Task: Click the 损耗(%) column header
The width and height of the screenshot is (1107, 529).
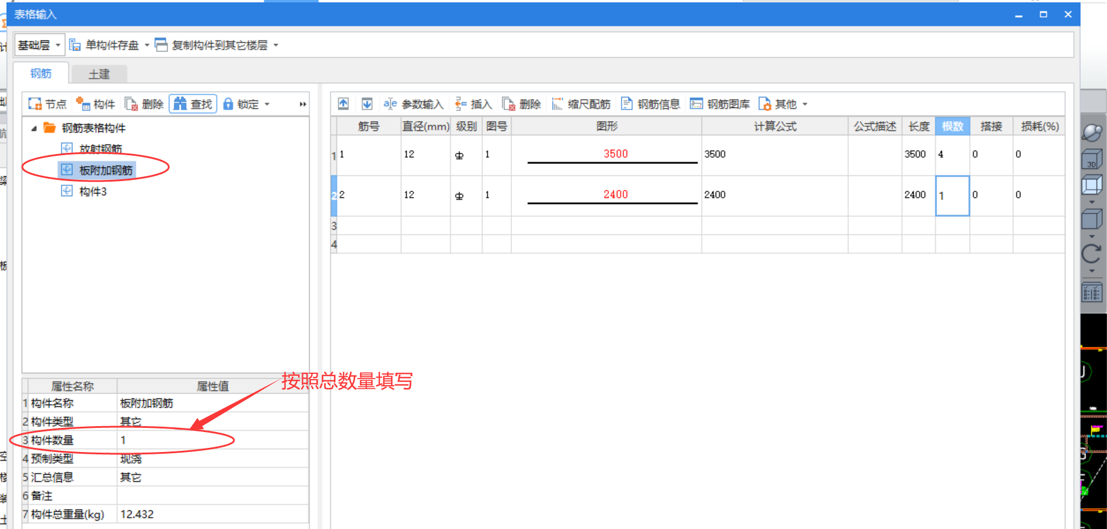Action: point(1039,126)
